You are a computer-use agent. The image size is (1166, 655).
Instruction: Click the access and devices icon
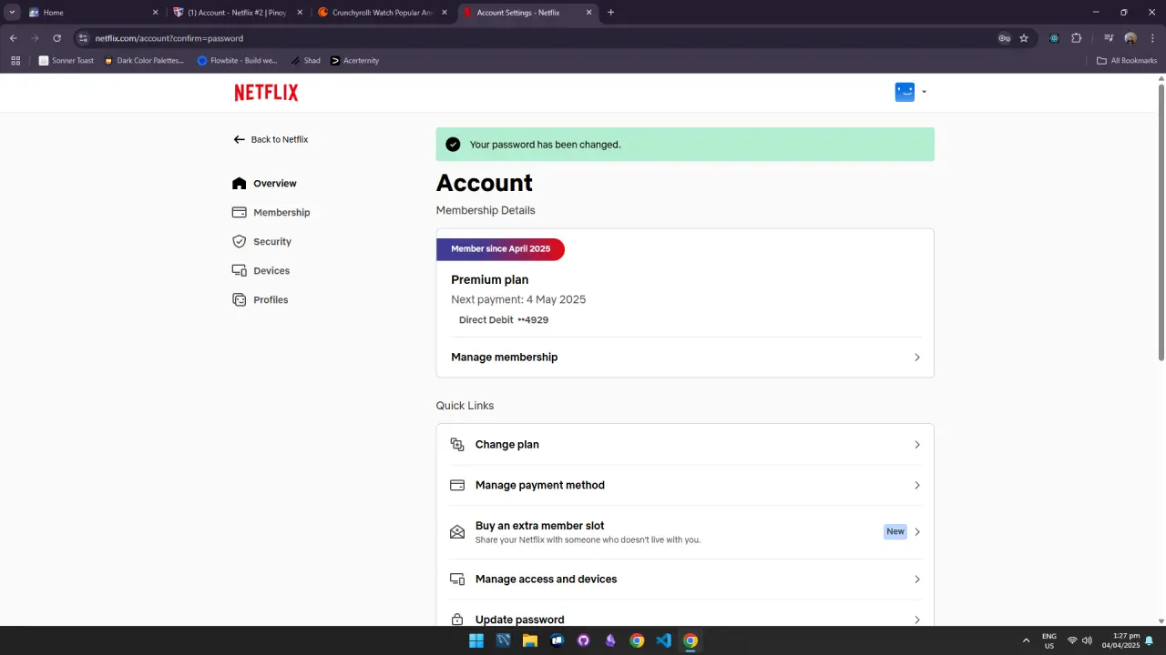457,579
